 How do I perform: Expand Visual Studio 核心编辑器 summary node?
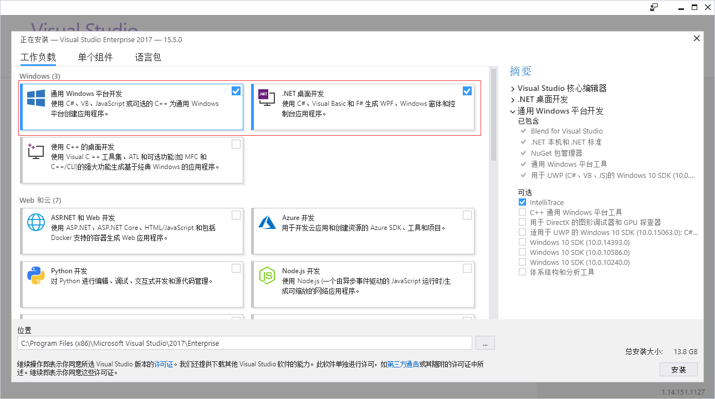click(513, 88)
